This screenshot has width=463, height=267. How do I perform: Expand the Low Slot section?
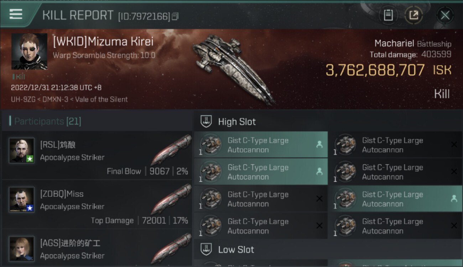[x=236, y=249]
